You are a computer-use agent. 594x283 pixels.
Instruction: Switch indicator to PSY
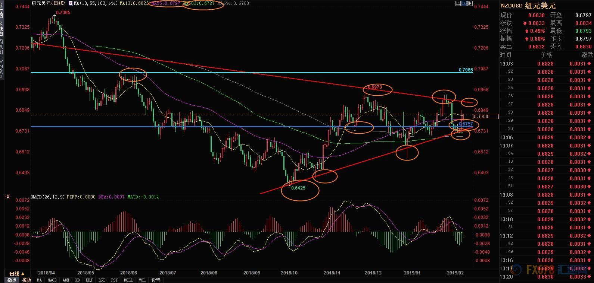coord(114,280)
